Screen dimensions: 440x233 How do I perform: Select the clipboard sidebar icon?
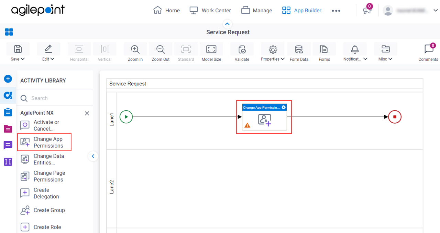(x=8, y=112)
